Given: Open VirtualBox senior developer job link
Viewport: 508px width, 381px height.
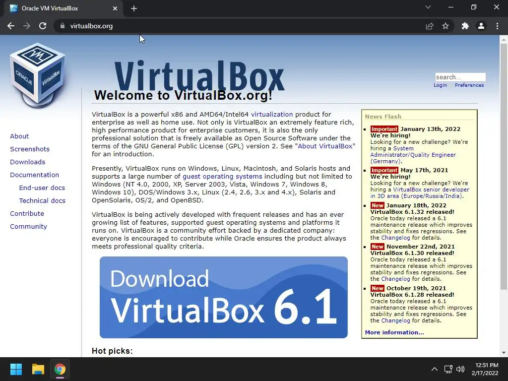Looking at the screenshot, I should [x=420, y=193].
